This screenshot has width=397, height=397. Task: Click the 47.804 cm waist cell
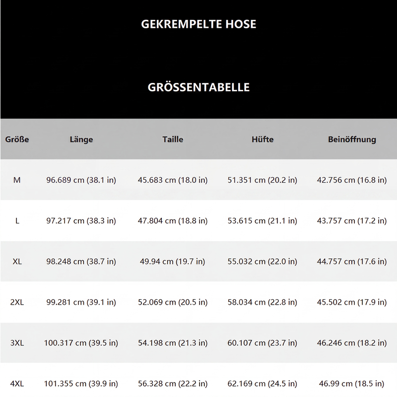pos(173,221)
